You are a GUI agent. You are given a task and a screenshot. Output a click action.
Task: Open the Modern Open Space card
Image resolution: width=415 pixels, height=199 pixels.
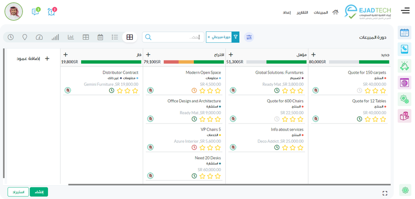[184, 81]
